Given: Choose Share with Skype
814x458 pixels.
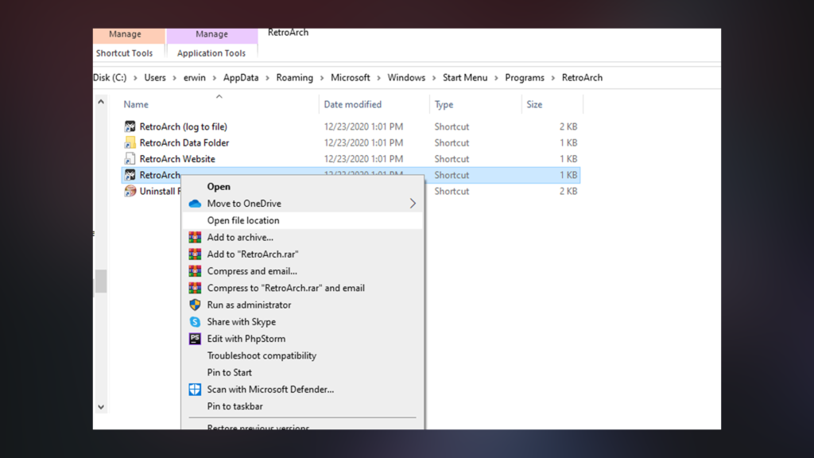Looking at the screenshot, I should point(303,322).
